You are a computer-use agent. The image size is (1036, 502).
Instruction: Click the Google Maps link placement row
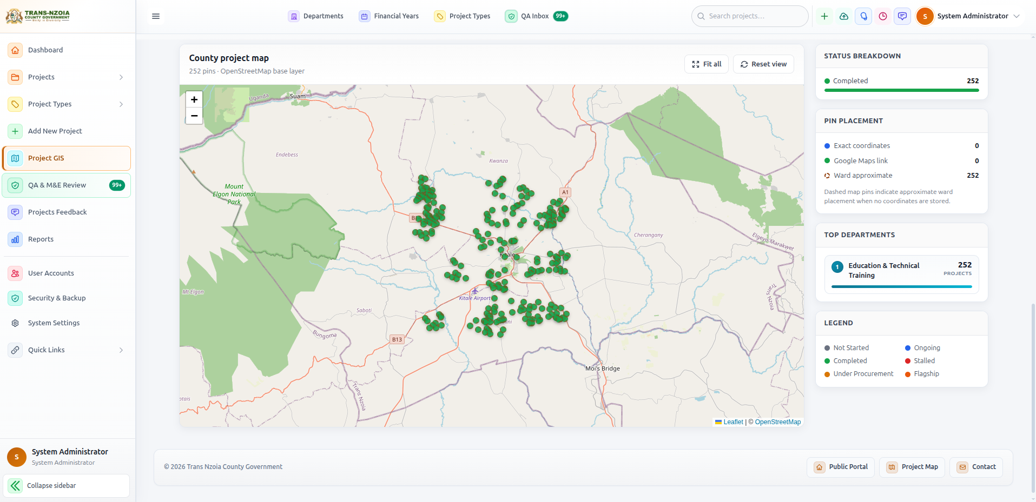coord(901,161)
